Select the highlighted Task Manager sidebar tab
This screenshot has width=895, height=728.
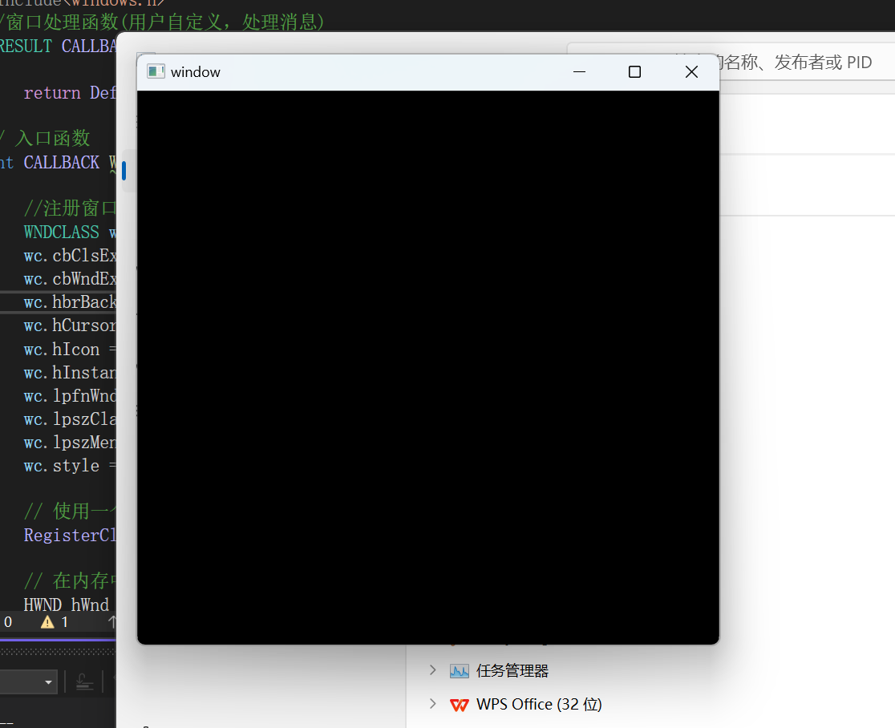click(124, 171)
